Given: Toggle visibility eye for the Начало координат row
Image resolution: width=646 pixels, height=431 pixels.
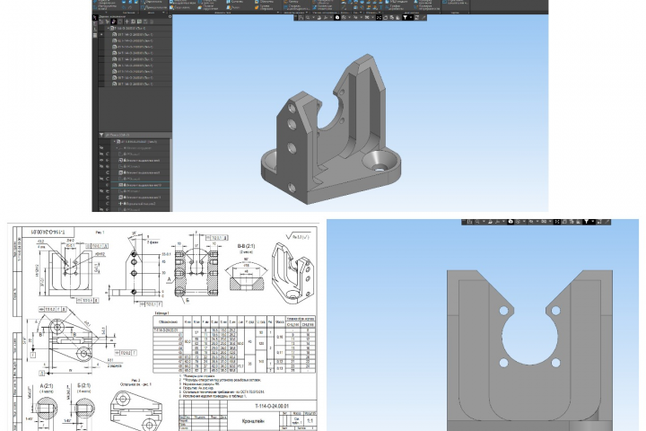Looking at the screenshot, I should [x=101, y=148].
